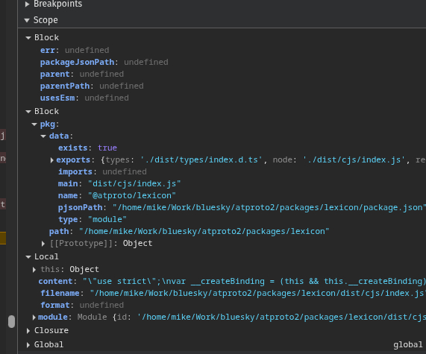Select the filename variable row
Screen dimensions: 426x354
(x=233, y=294)
